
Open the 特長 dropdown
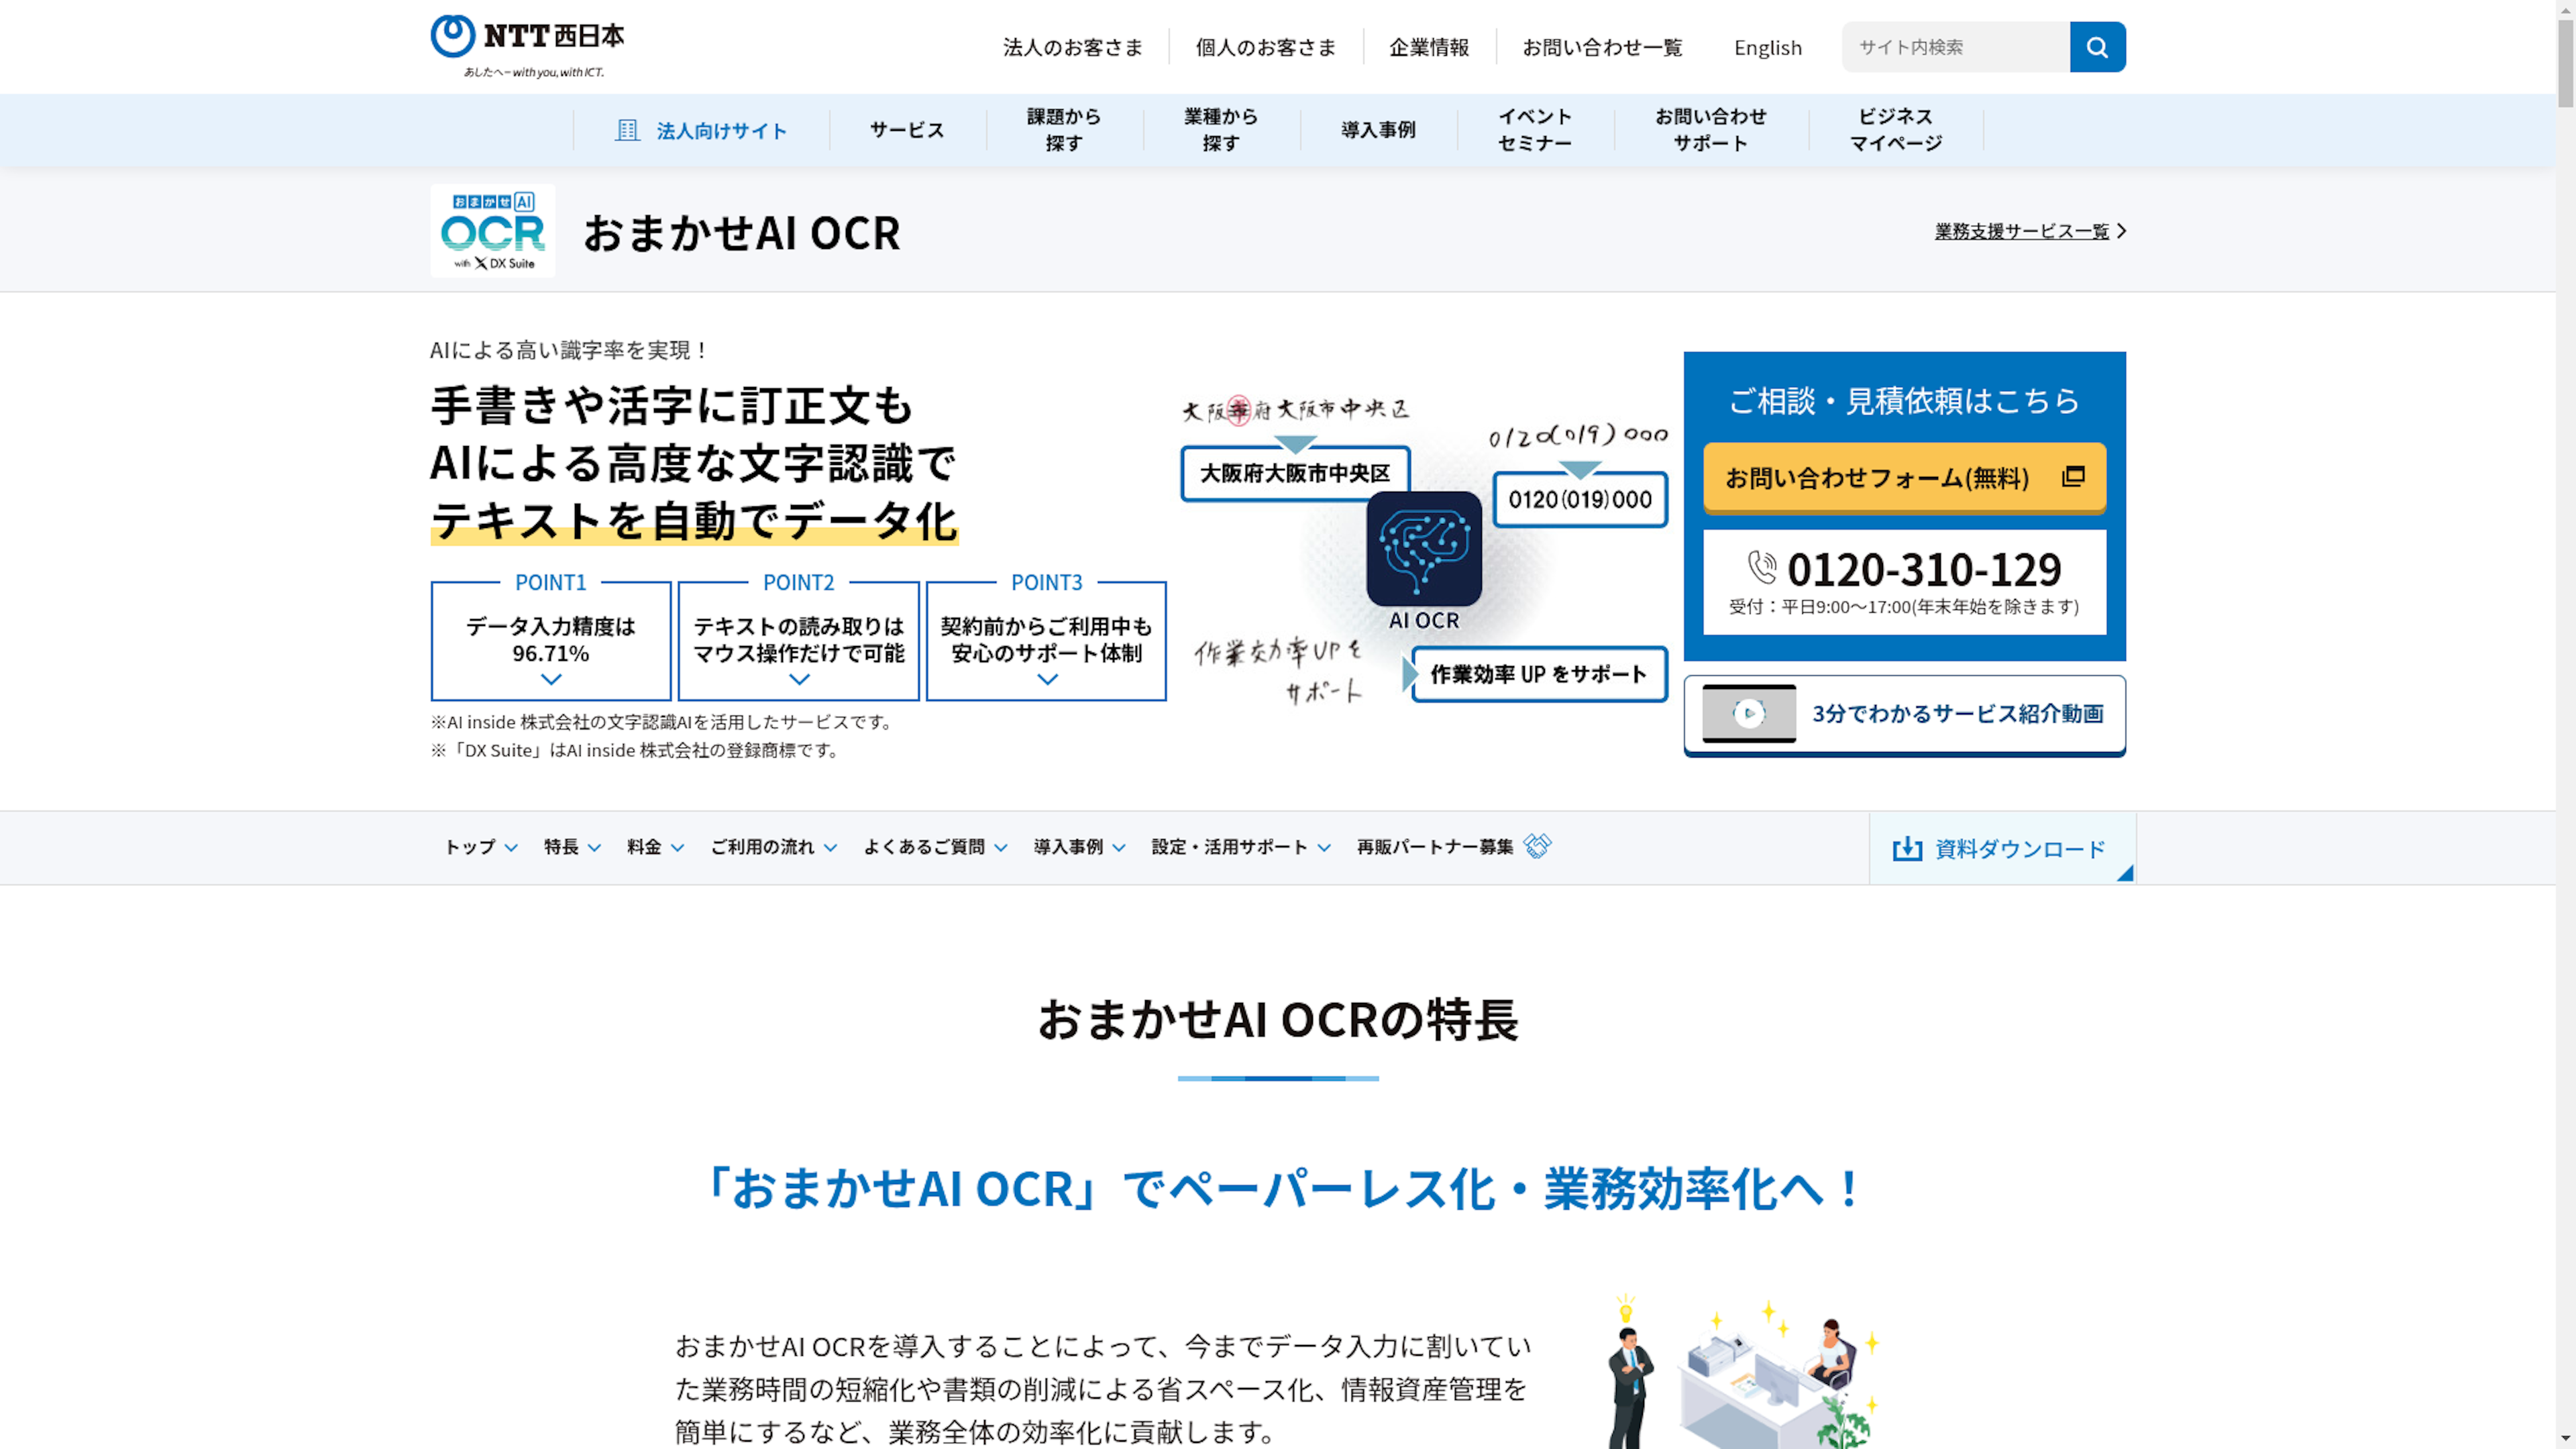click(572, 847)
